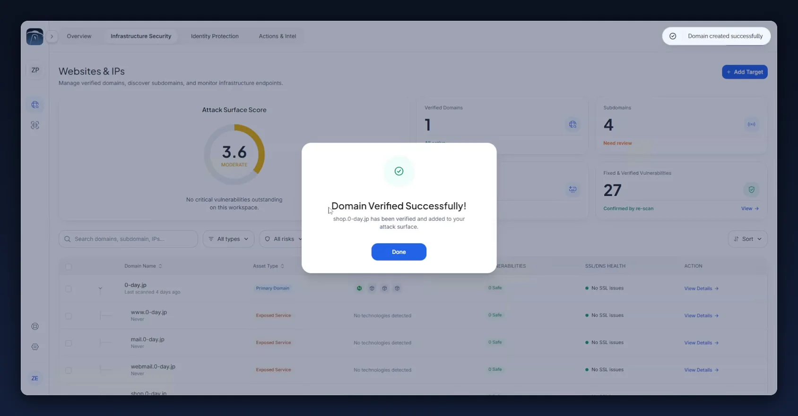Click the first green technology icon in the 0-day.jp row
798x416 pixels.
point(359,288)
